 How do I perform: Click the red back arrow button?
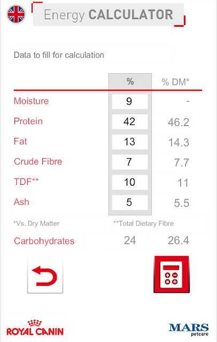45,274
